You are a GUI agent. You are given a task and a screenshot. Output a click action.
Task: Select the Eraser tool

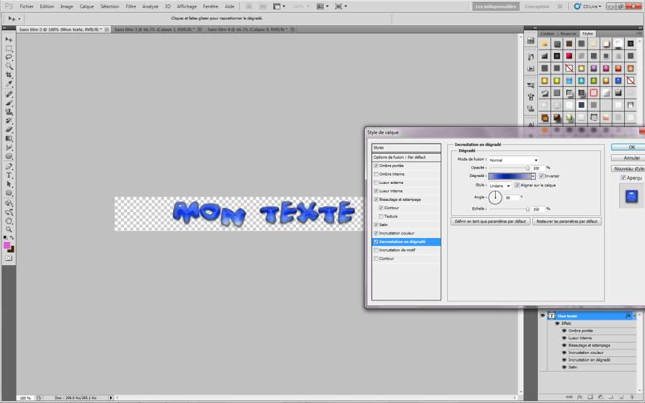[9, 130]
